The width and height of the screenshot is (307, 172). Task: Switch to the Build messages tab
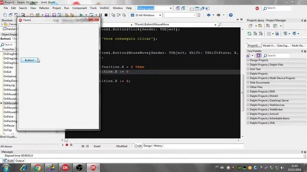(9, 161)
